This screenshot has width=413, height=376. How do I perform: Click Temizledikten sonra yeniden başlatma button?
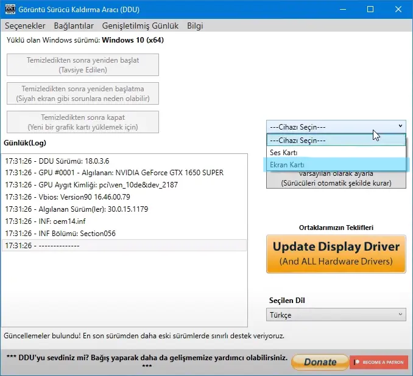pyautogui.click(x=83, y=94)
